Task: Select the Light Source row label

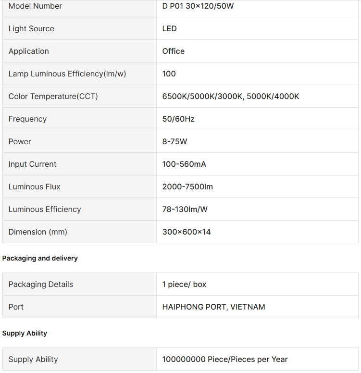Action: (x=31, y=29)
